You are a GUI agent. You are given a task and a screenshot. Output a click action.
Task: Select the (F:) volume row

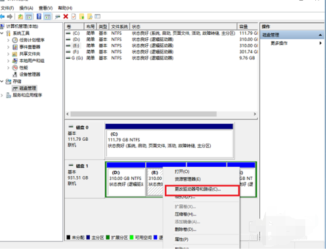click(162, 52)
